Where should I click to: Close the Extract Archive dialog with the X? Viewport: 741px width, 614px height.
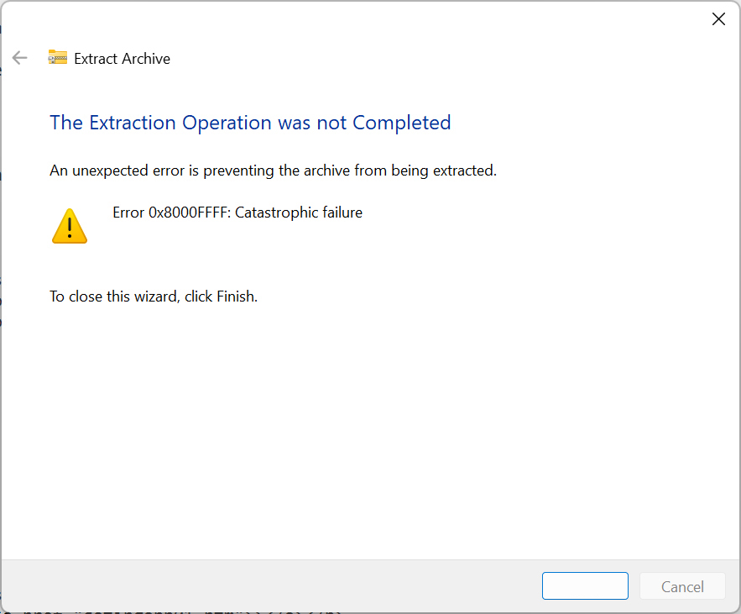[x=718, y=19]
